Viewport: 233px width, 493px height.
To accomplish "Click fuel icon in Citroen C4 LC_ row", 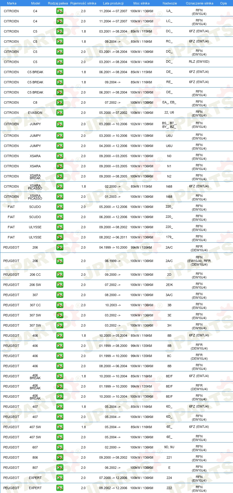I will (x=60, y=21).
